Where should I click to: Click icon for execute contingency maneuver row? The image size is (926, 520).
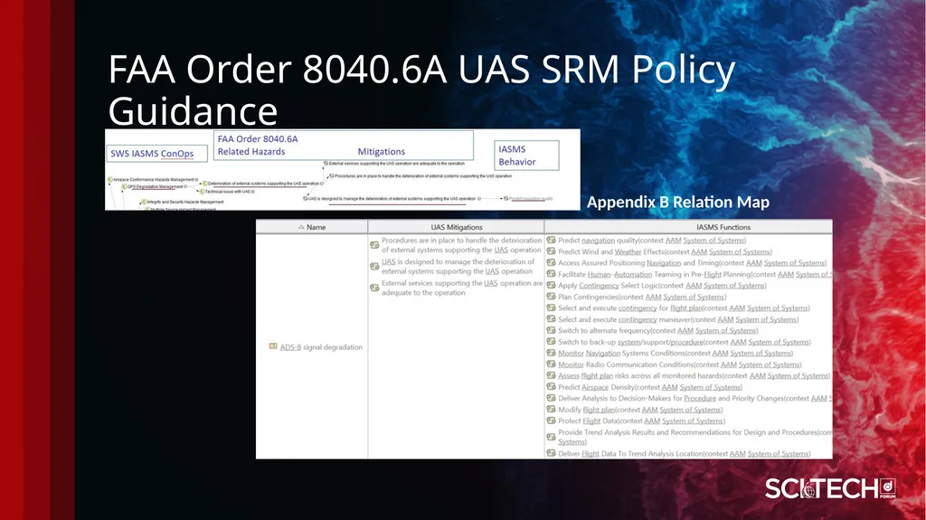click(x=551, y=318)
